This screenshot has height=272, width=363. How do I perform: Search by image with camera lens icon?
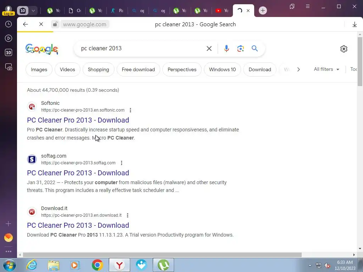(241, 49)
